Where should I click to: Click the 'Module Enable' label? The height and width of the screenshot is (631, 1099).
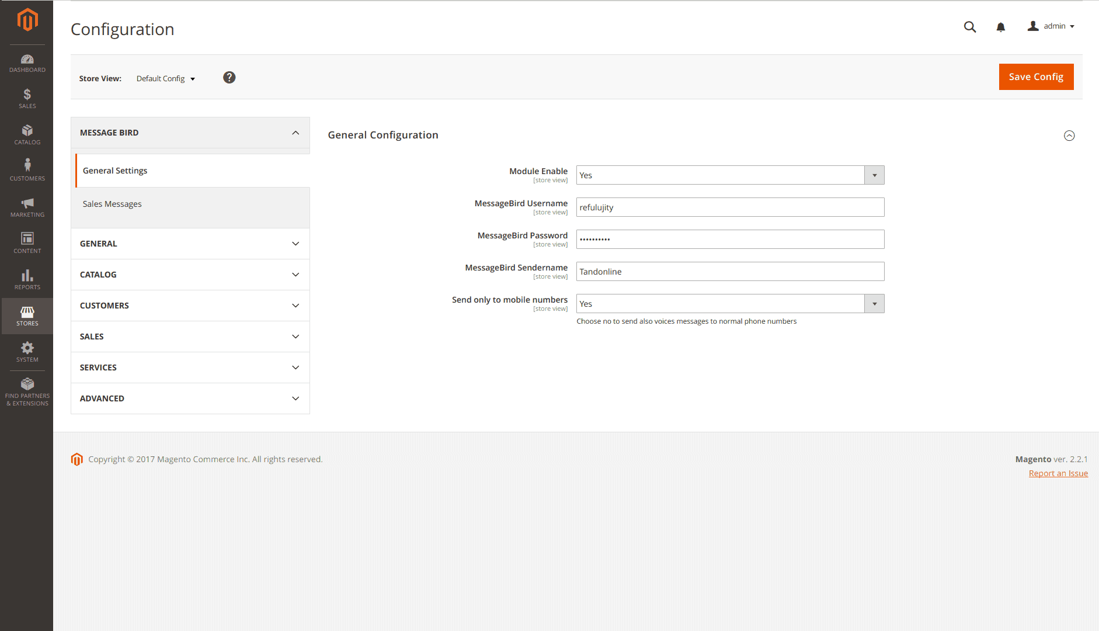[538, 171]
